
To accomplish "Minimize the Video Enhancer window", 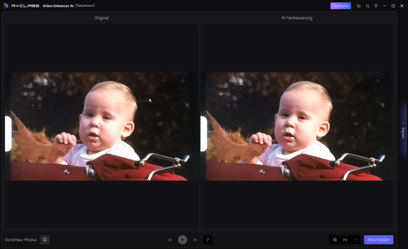I will tap(384, 6).
